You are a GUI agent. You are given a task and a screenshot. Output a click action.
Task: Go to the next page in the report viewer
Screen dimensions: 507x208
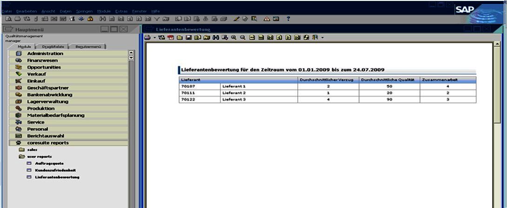click(x=288, y=38)
